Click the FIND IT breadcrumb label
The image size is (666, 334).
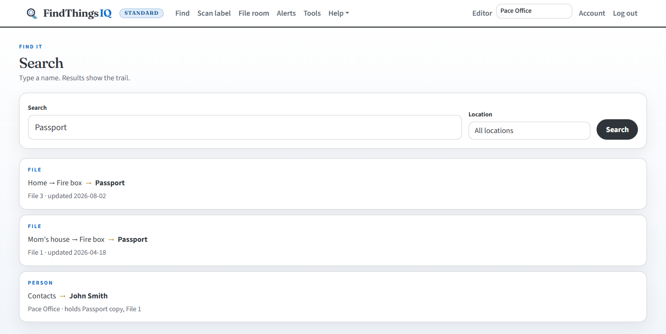pos(31,47)
